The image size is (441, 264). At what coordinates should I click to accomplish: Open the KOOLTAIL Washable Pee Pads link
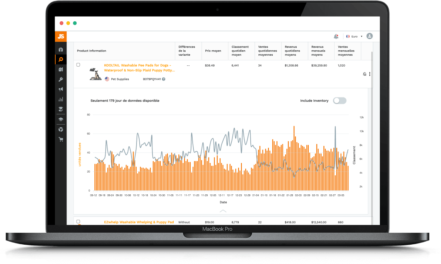click(140, 68)
